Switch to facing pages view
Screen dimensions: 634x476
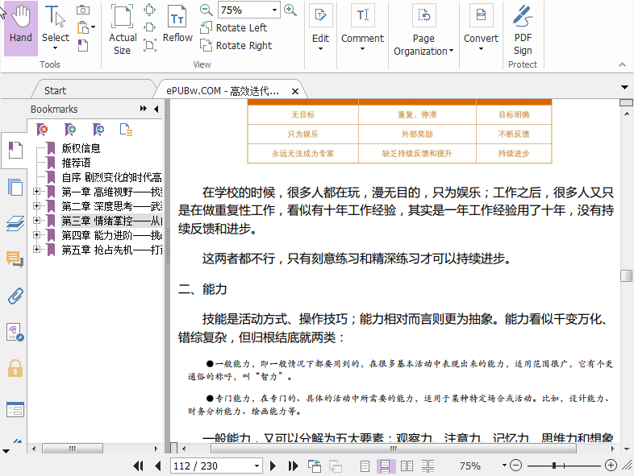click(x=407, y=466)
